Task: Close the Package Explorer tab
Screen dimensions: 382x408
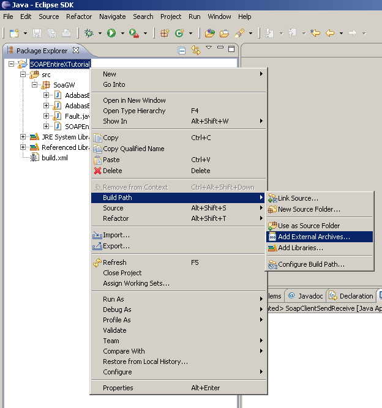Action: pyautogui.click(x=76, y=50)
